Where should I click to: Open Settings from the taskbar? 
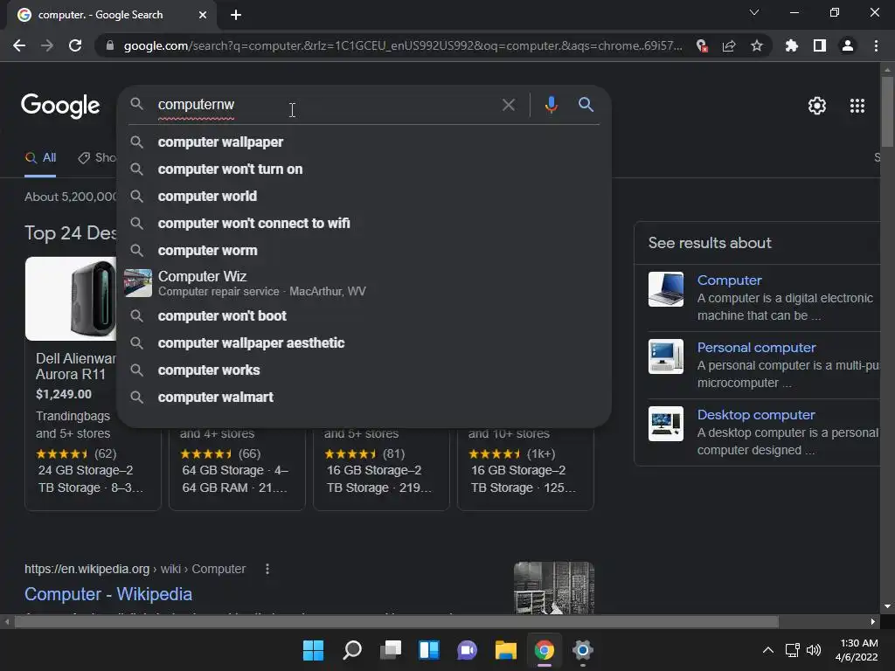pos(583,650)
